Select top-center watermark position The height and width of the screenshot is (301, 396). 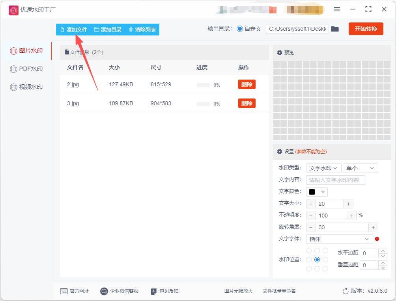(x=317, y=251)
